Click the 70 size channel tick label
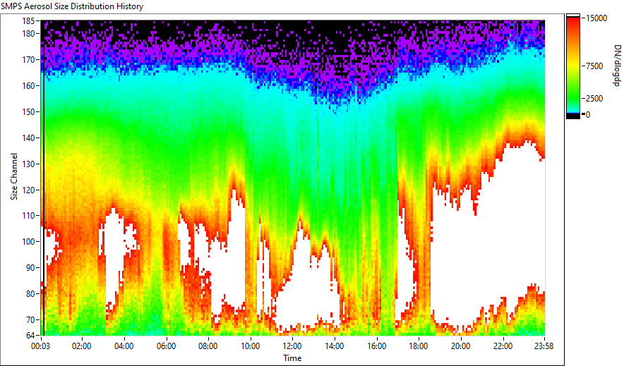 (x=30, y=320)
